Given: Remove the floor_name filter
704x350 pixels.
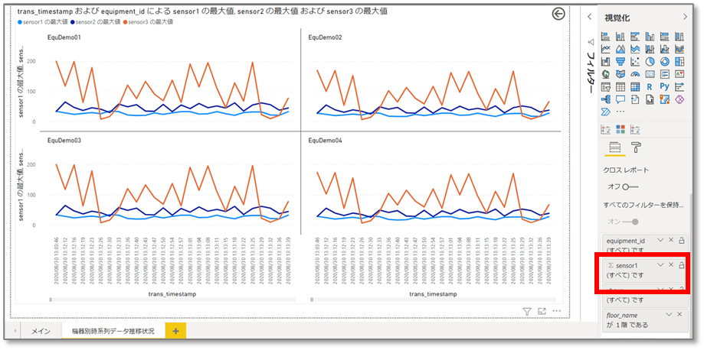Looking at the screenshot, I should (x=679, y=315).
